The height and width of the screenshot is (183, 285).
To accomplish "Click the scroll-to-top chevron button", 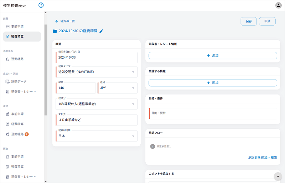I will tap(278, 177).
